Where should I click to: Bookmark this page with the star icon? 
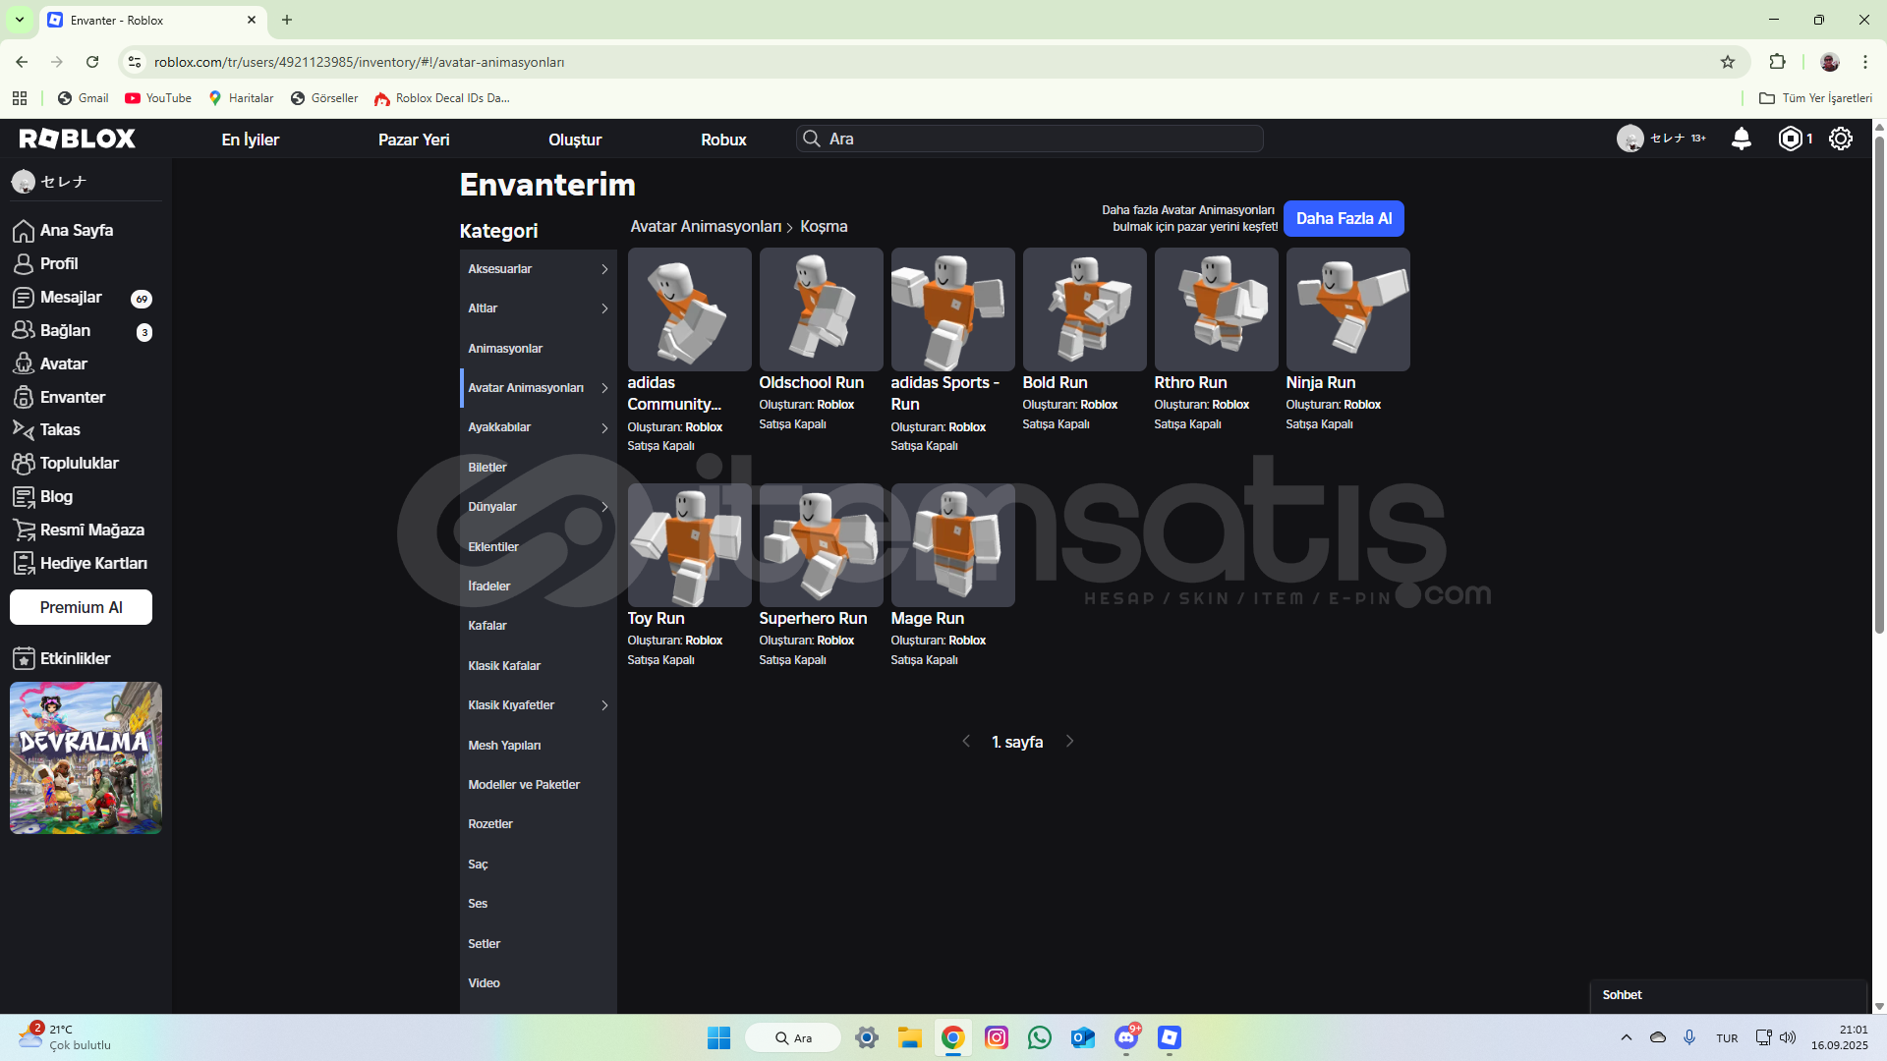point(1728,62)
